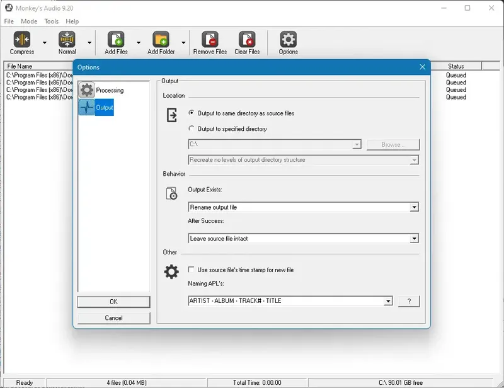This screenshot has height=388, width=504.
Task: Click the 4 files (0.04 MB) status entry
Action: (x=127, y=382)
